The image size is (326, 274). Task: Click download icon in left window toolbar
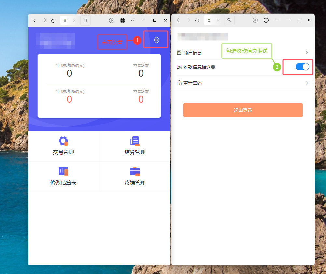(112, 20)
